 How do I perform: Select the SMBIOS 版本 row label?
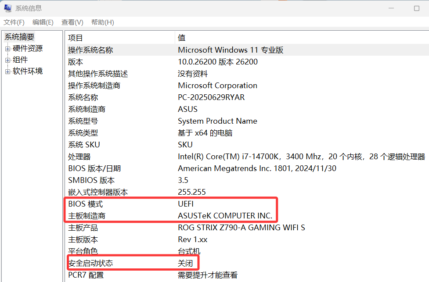click(x=91, y=180)
